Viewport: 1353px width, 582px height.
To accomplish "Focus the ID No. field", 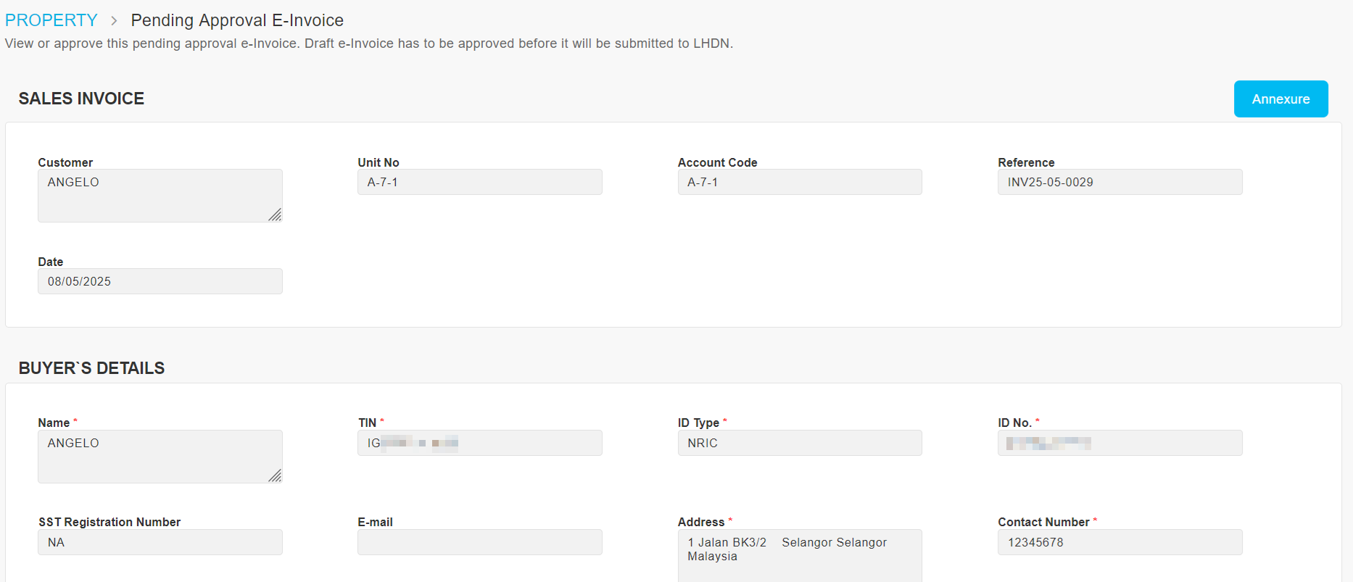I will click(x=1120, y=443).
